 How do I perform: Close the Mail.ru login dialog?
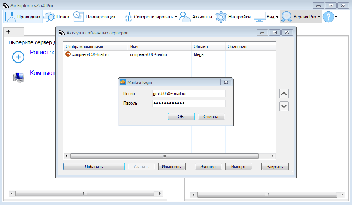click(226, 82)
